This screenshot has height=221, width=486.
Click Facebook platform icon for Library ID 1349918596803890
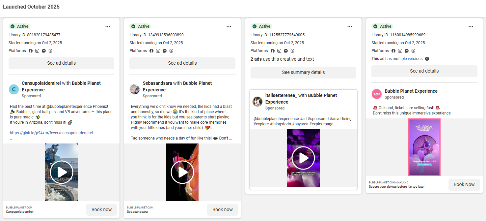[x=151, y=51]
